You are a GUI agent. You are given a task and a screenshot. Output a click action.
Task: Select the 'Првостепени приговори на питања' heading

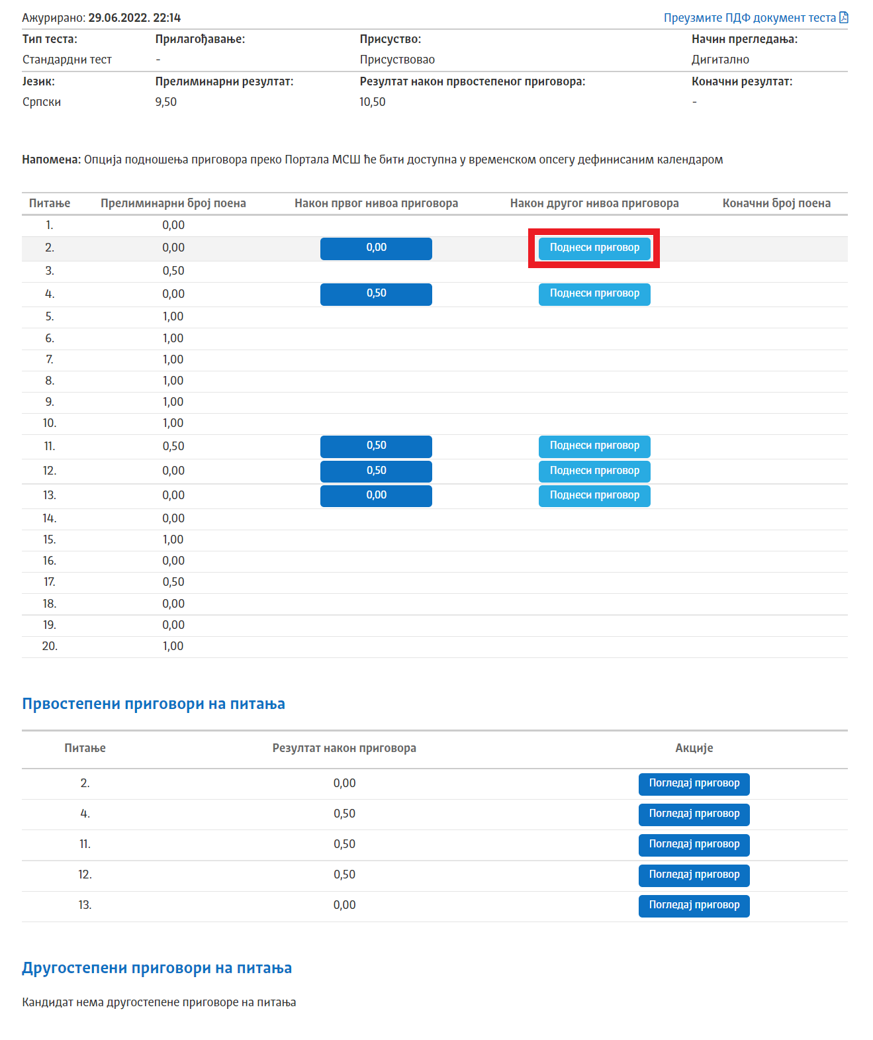154,704
